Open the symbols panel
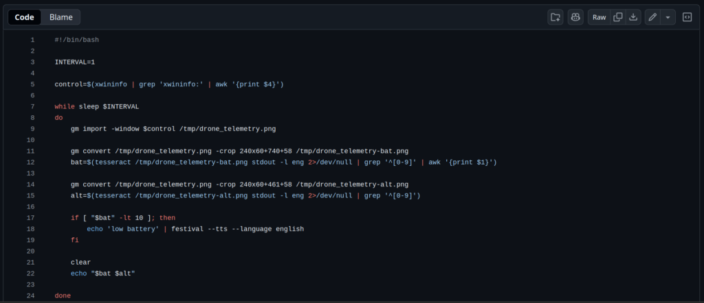 (687, 17)
